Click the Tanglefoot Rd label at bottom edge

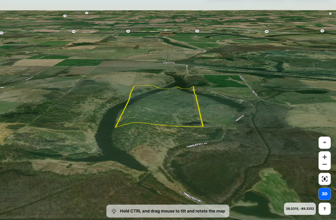[x=192, y=197]
